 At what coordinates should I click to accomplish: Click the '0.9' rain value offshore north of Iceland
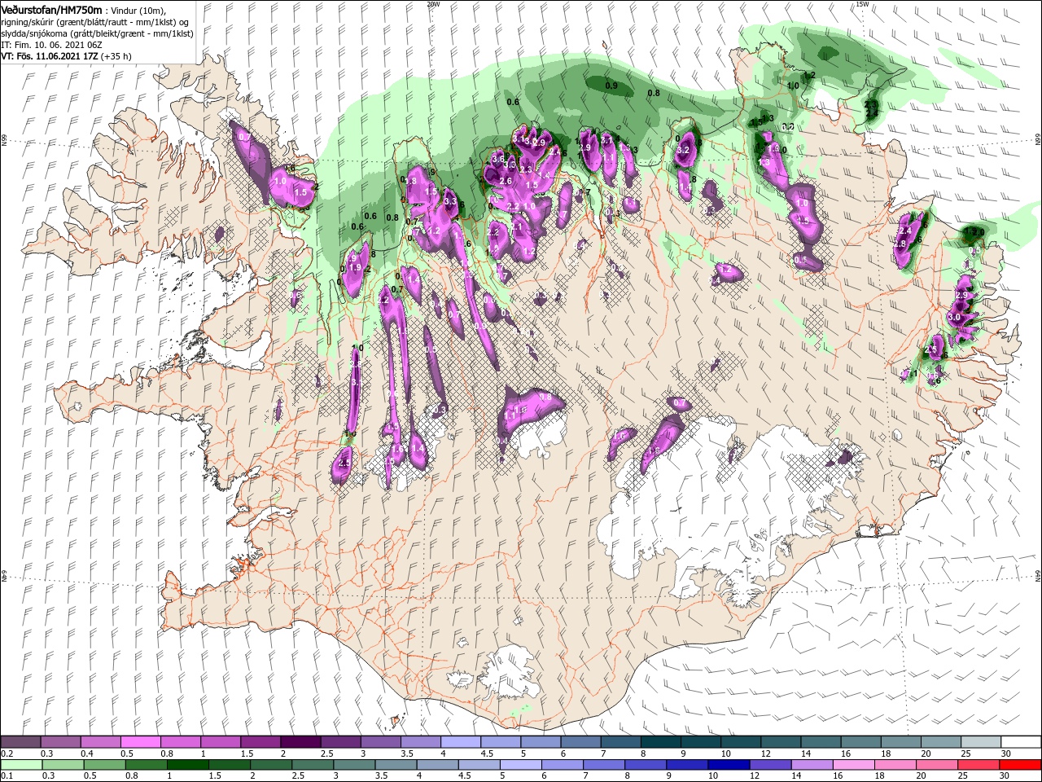[x=611, y=86]
